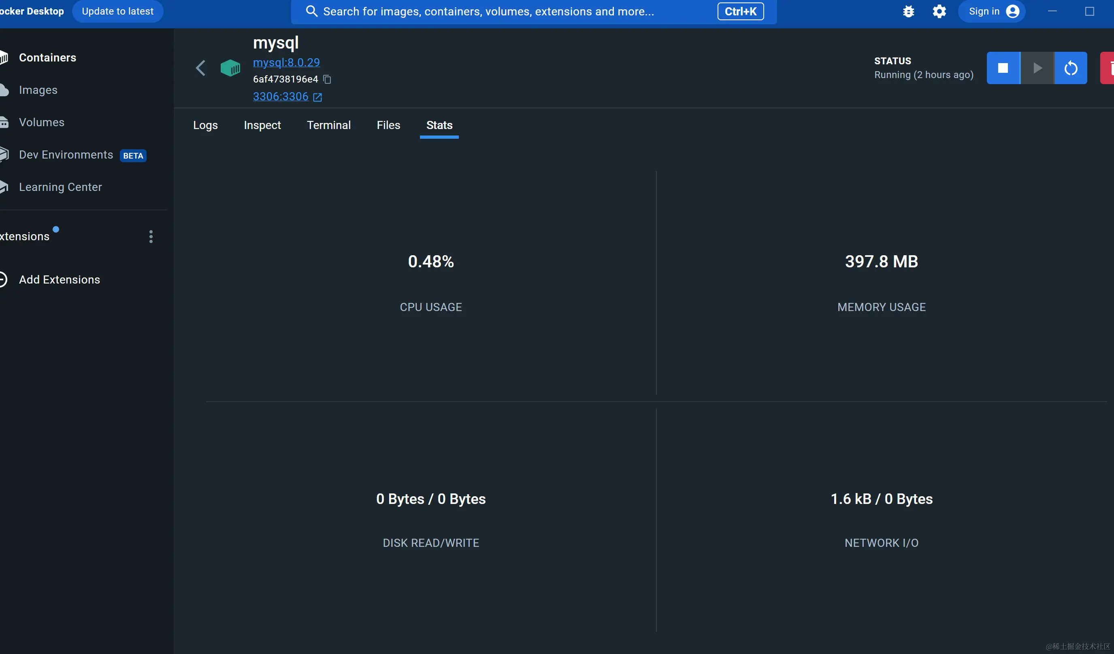This screenshot has width=1114, height=654.
Task: Go back using the left chevron arrow
Action: [x=200, y=68]
